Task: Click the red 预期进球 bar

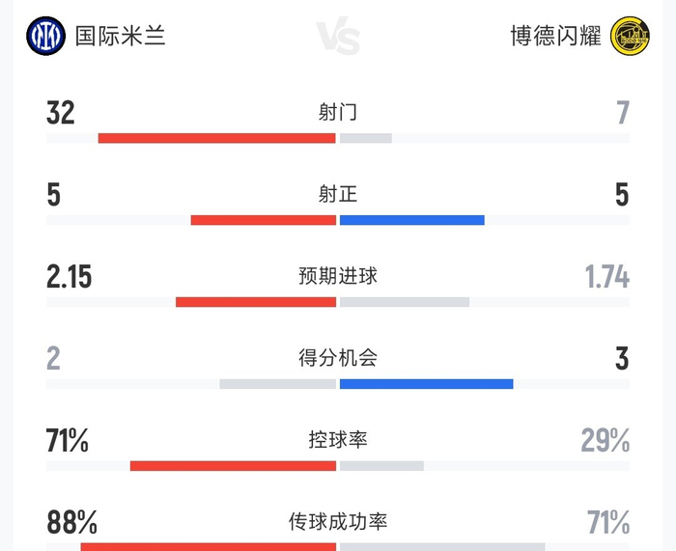Action: 256,302
